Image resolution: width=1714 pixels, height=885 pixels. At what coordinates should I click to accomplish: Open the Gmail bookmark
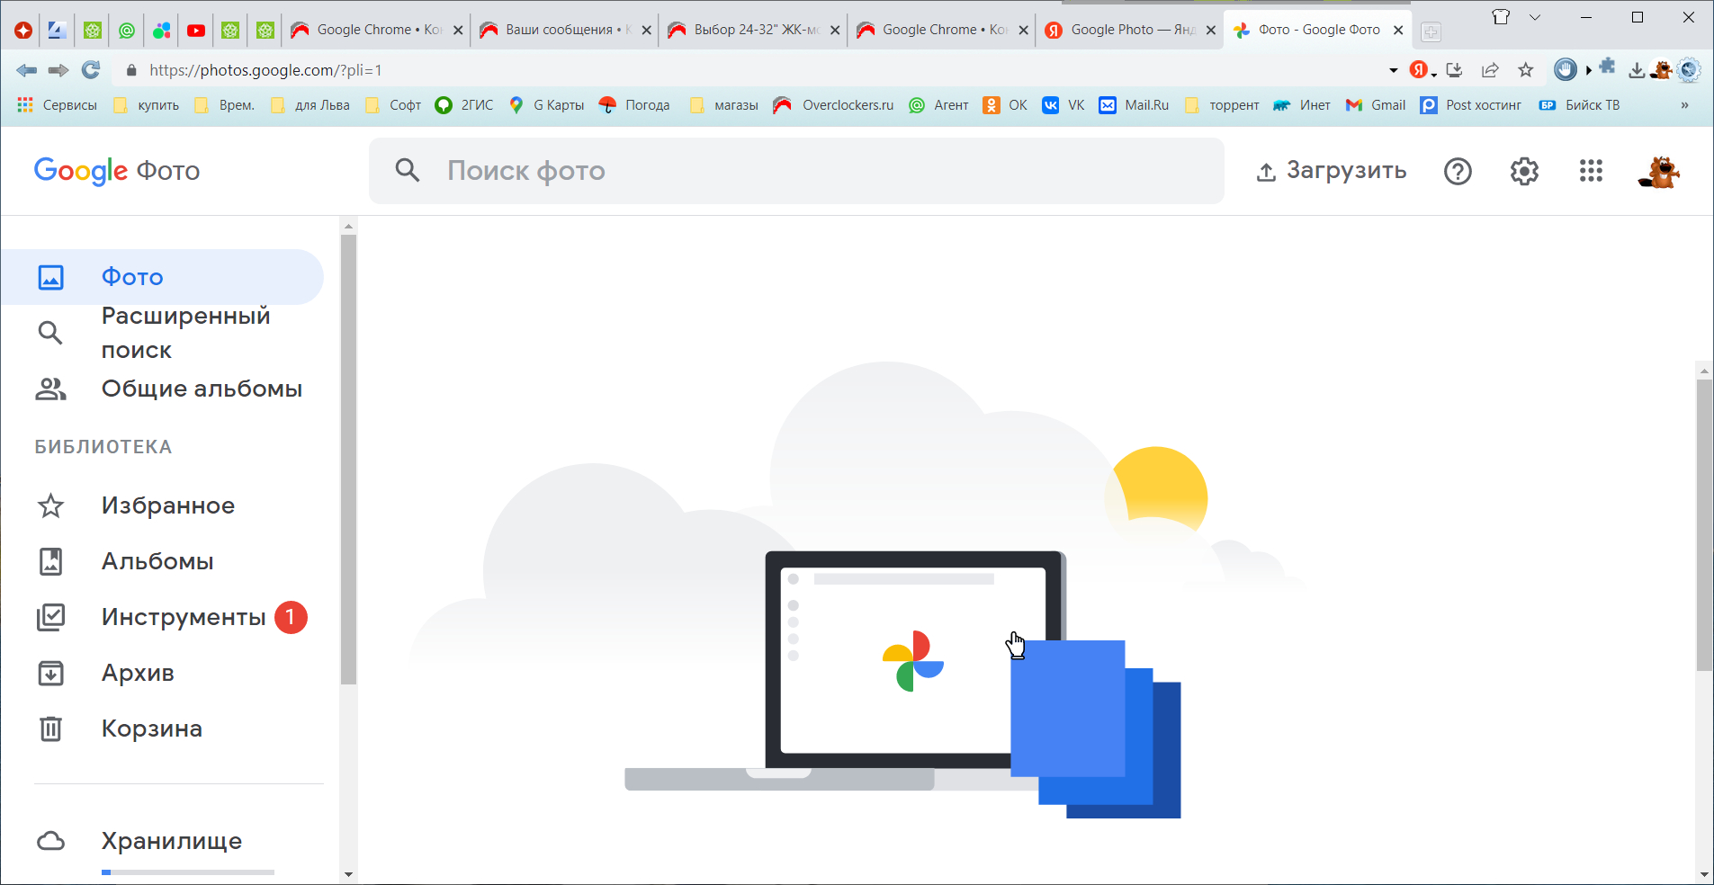[x=1376, y=105]
